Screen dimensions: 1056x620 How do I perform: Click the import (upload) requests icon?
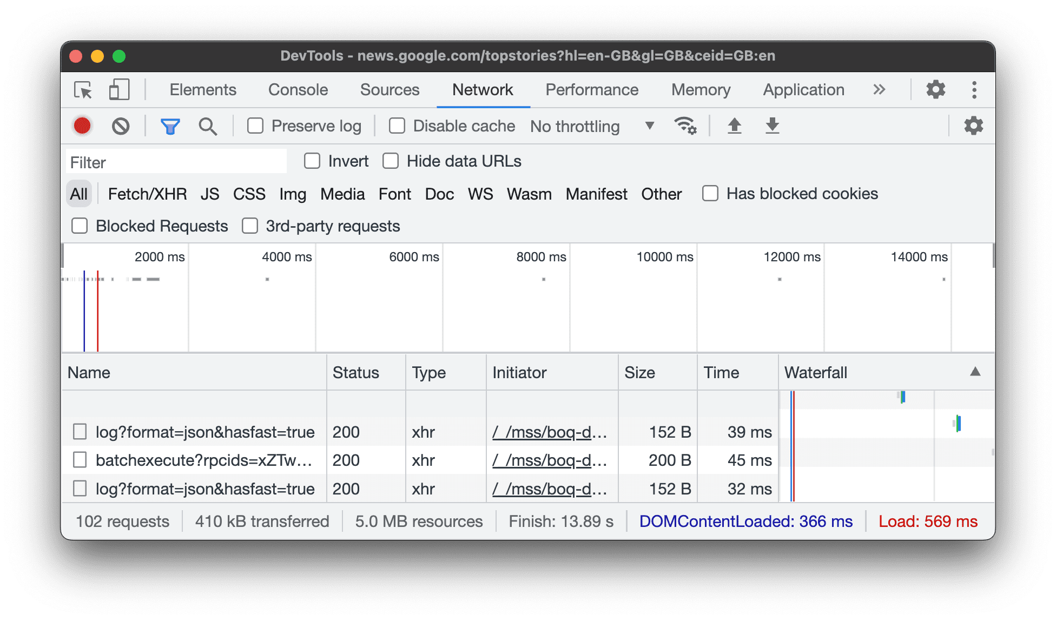(x=732, y=126)
